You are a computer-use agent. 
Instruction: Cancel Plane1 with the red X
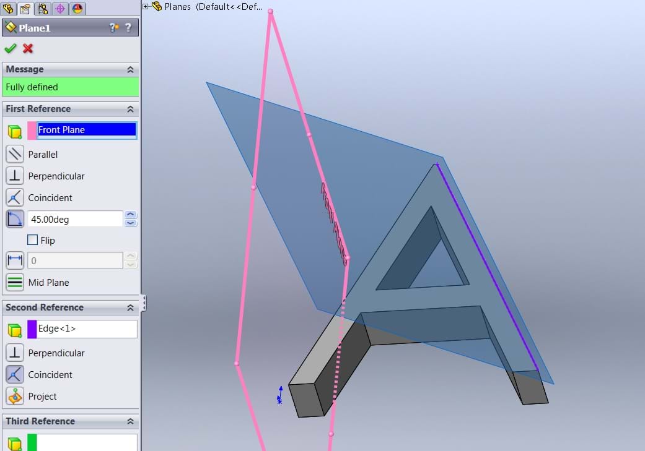(28, 48)
